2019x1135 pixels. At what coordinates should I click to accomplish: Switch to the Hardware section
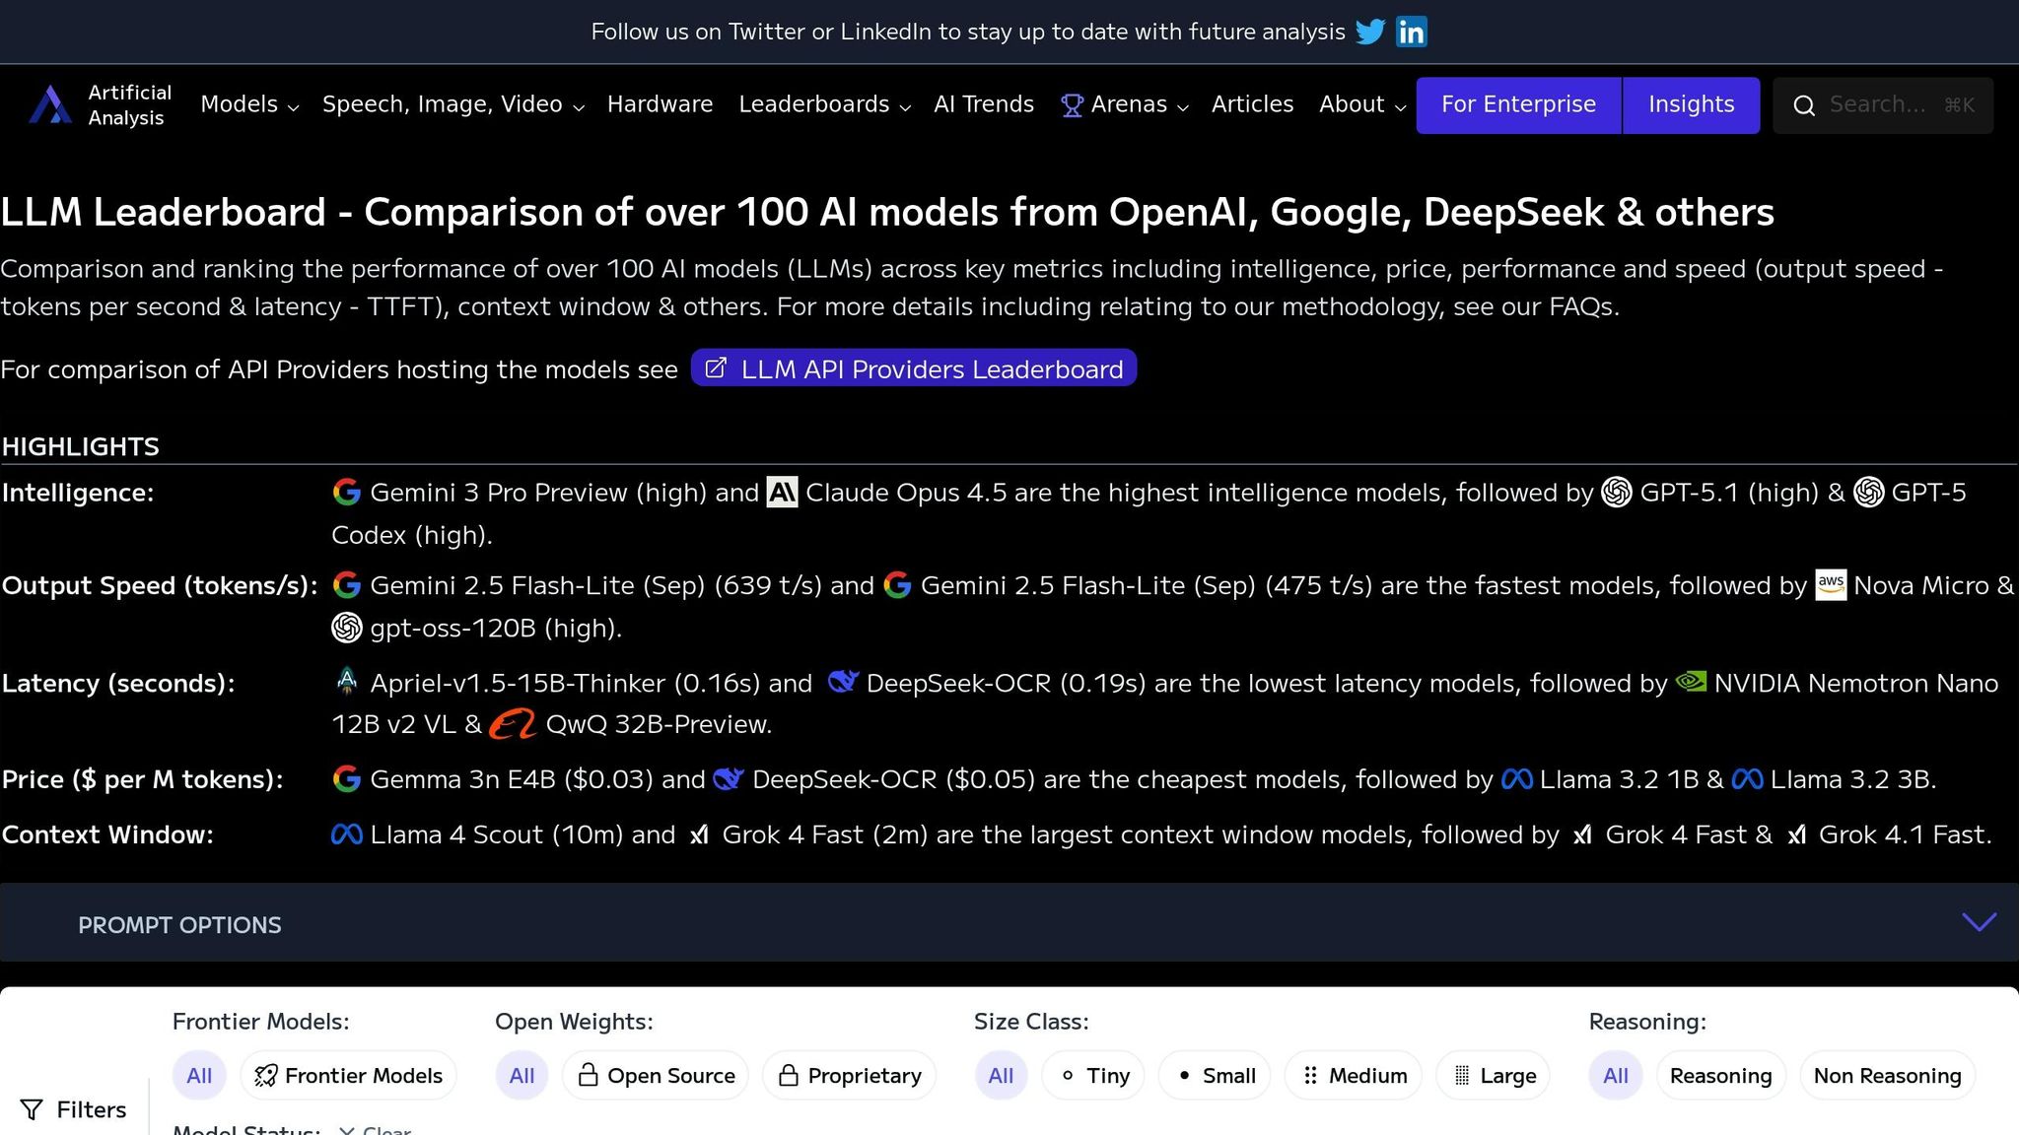661,104
